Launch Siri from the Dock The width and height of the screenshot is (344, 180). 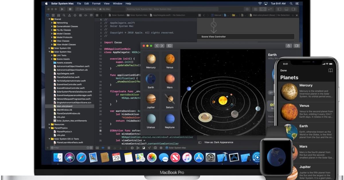69,157
